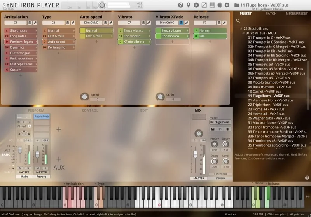Click the layers icon under Auto-speed heading
The width and height of the screenshot is (311, 217).
[x=105, y=23]
